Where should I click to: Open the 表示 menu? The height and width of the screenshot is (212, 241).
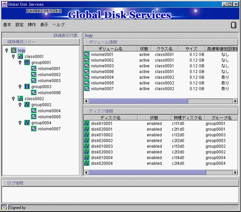pos(44,25)
